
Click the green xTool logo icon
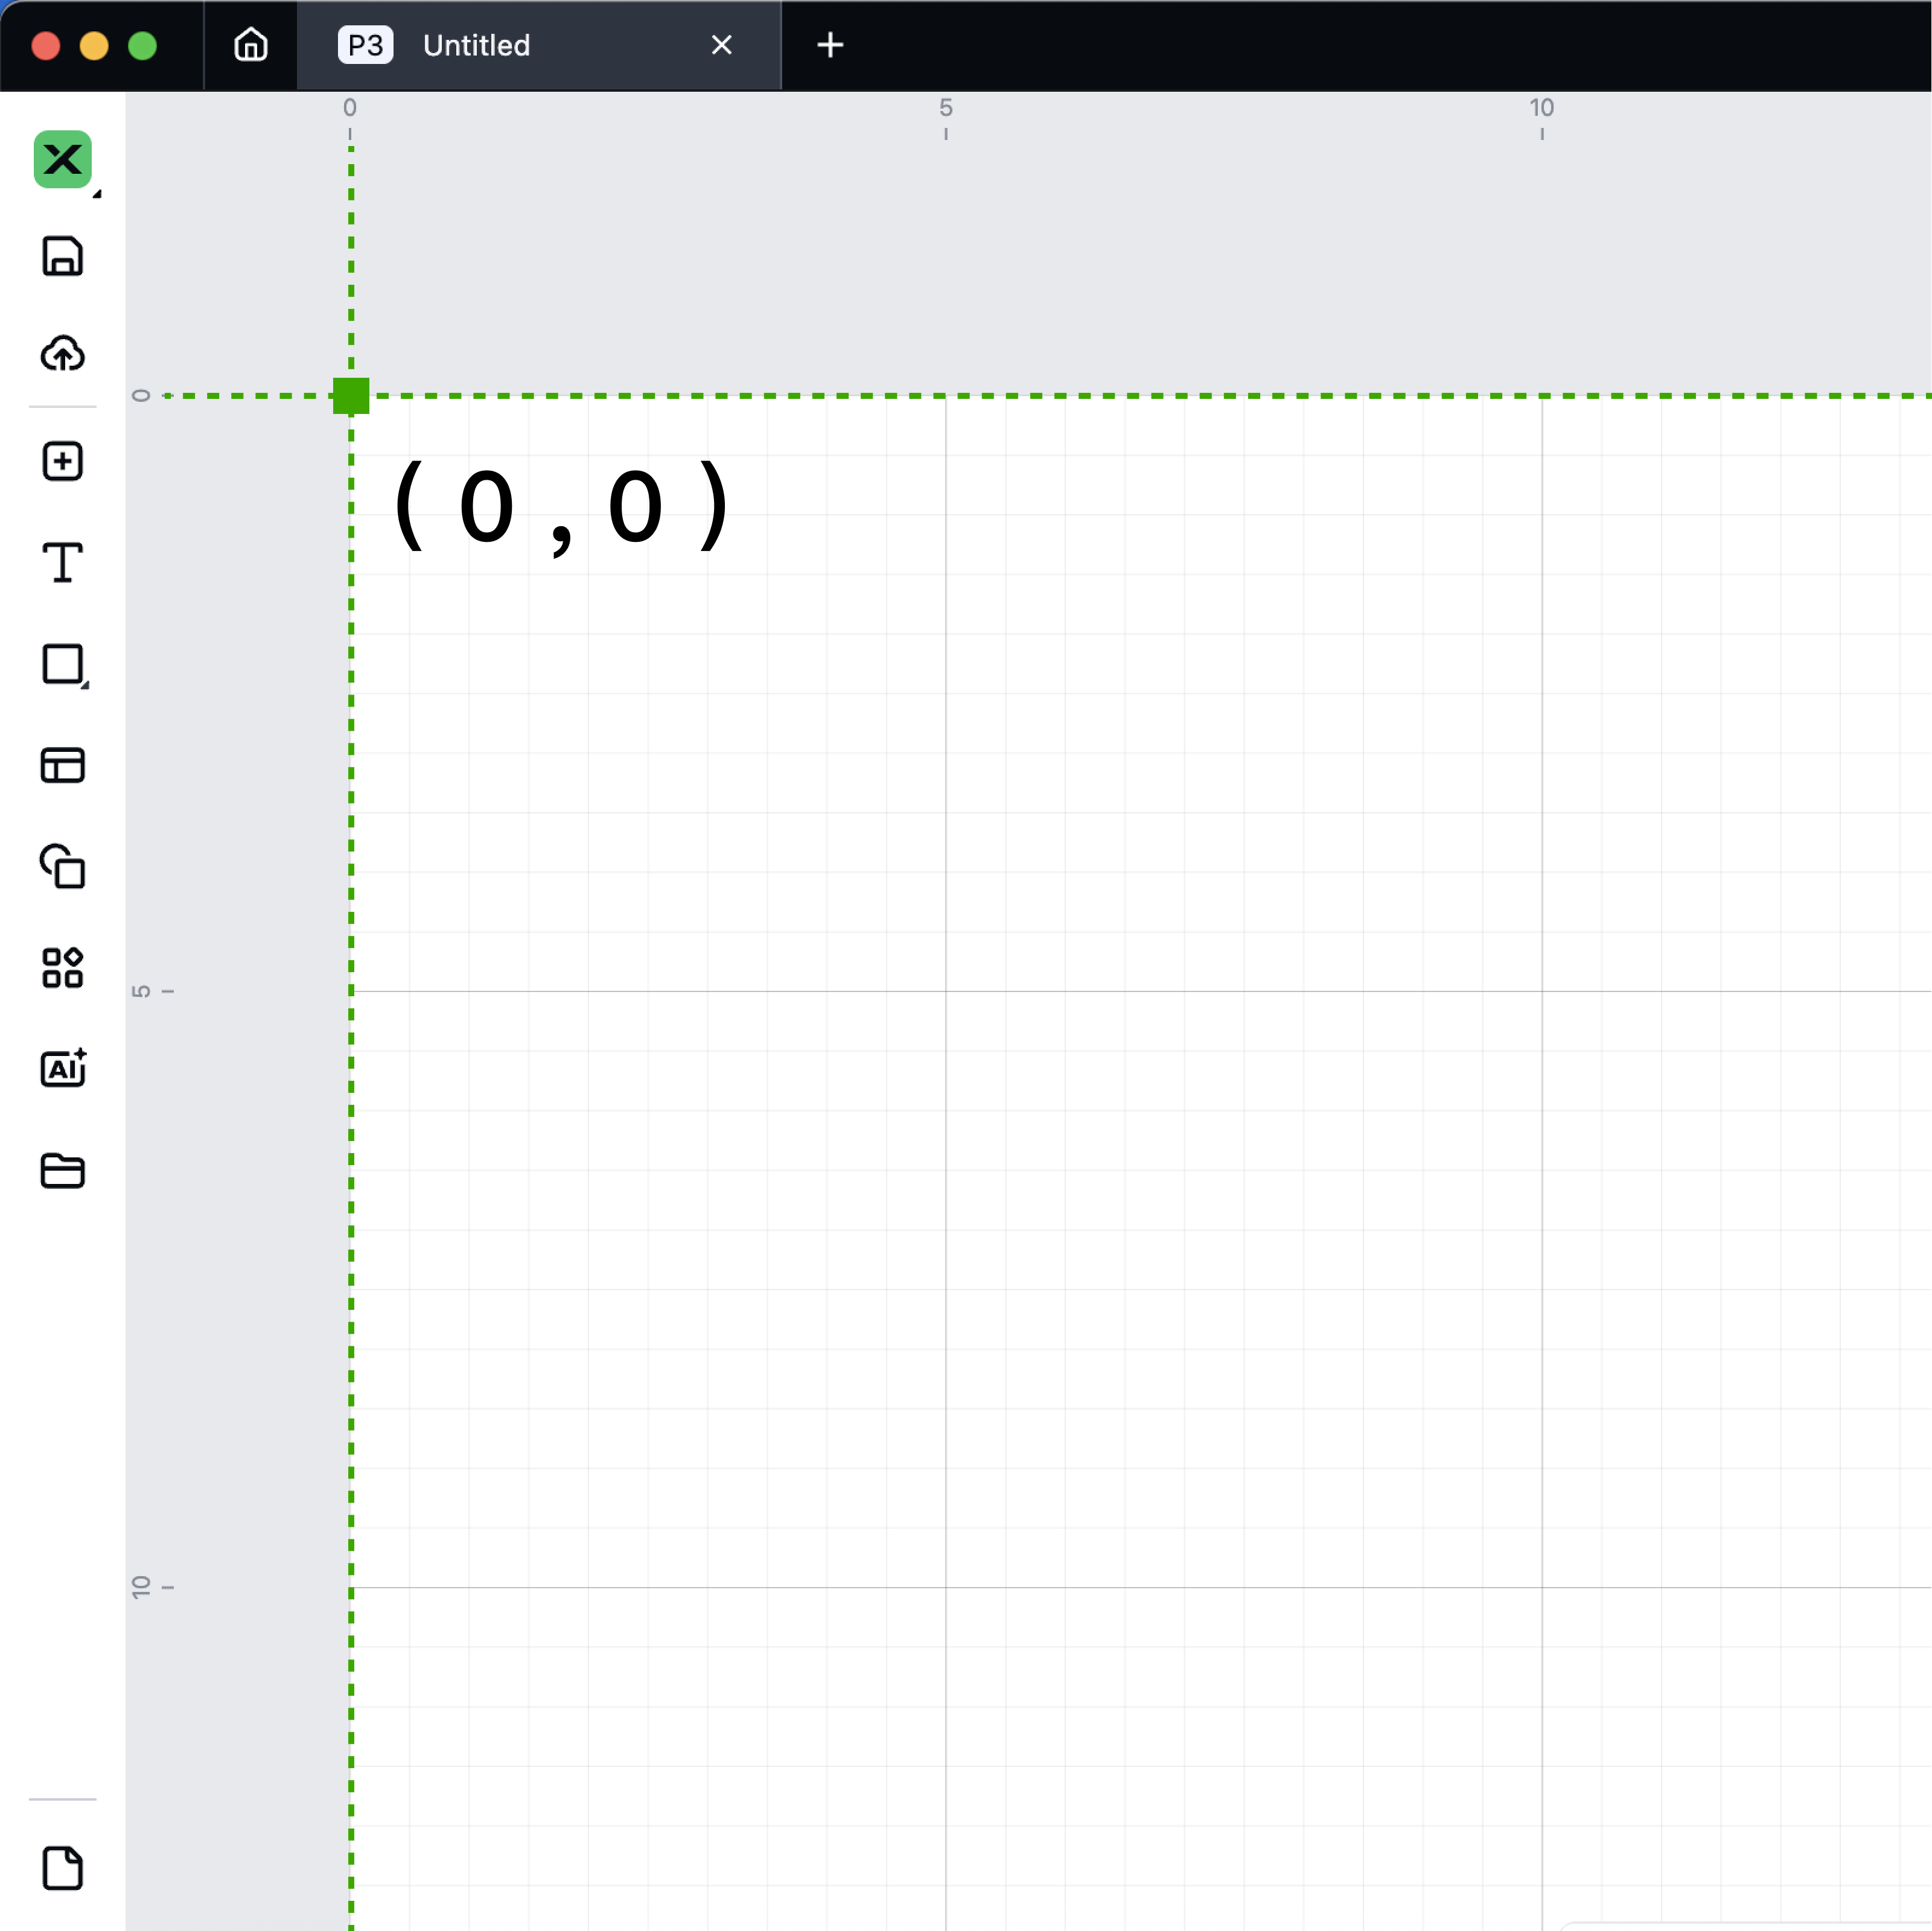pyautogui.click(x=62, y=159)
